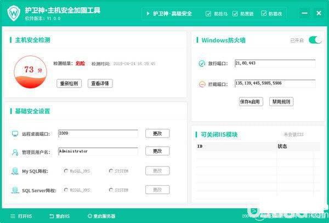Click the 主机安全检测 section heading

[x=32, y=40]
